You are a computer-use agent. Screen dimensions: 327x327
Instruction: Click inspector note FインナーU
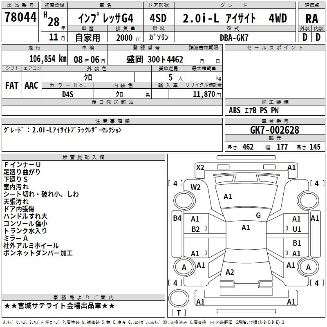point(22,165)
